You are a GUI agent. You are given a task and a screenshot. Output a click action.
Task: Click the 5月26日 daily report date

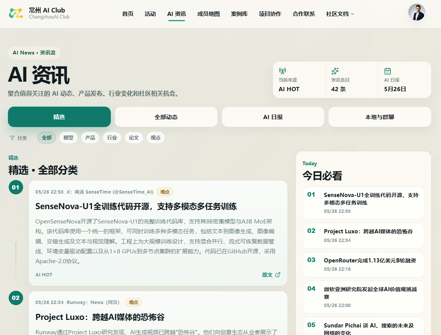pyautogui.click(x=395, y=89)
